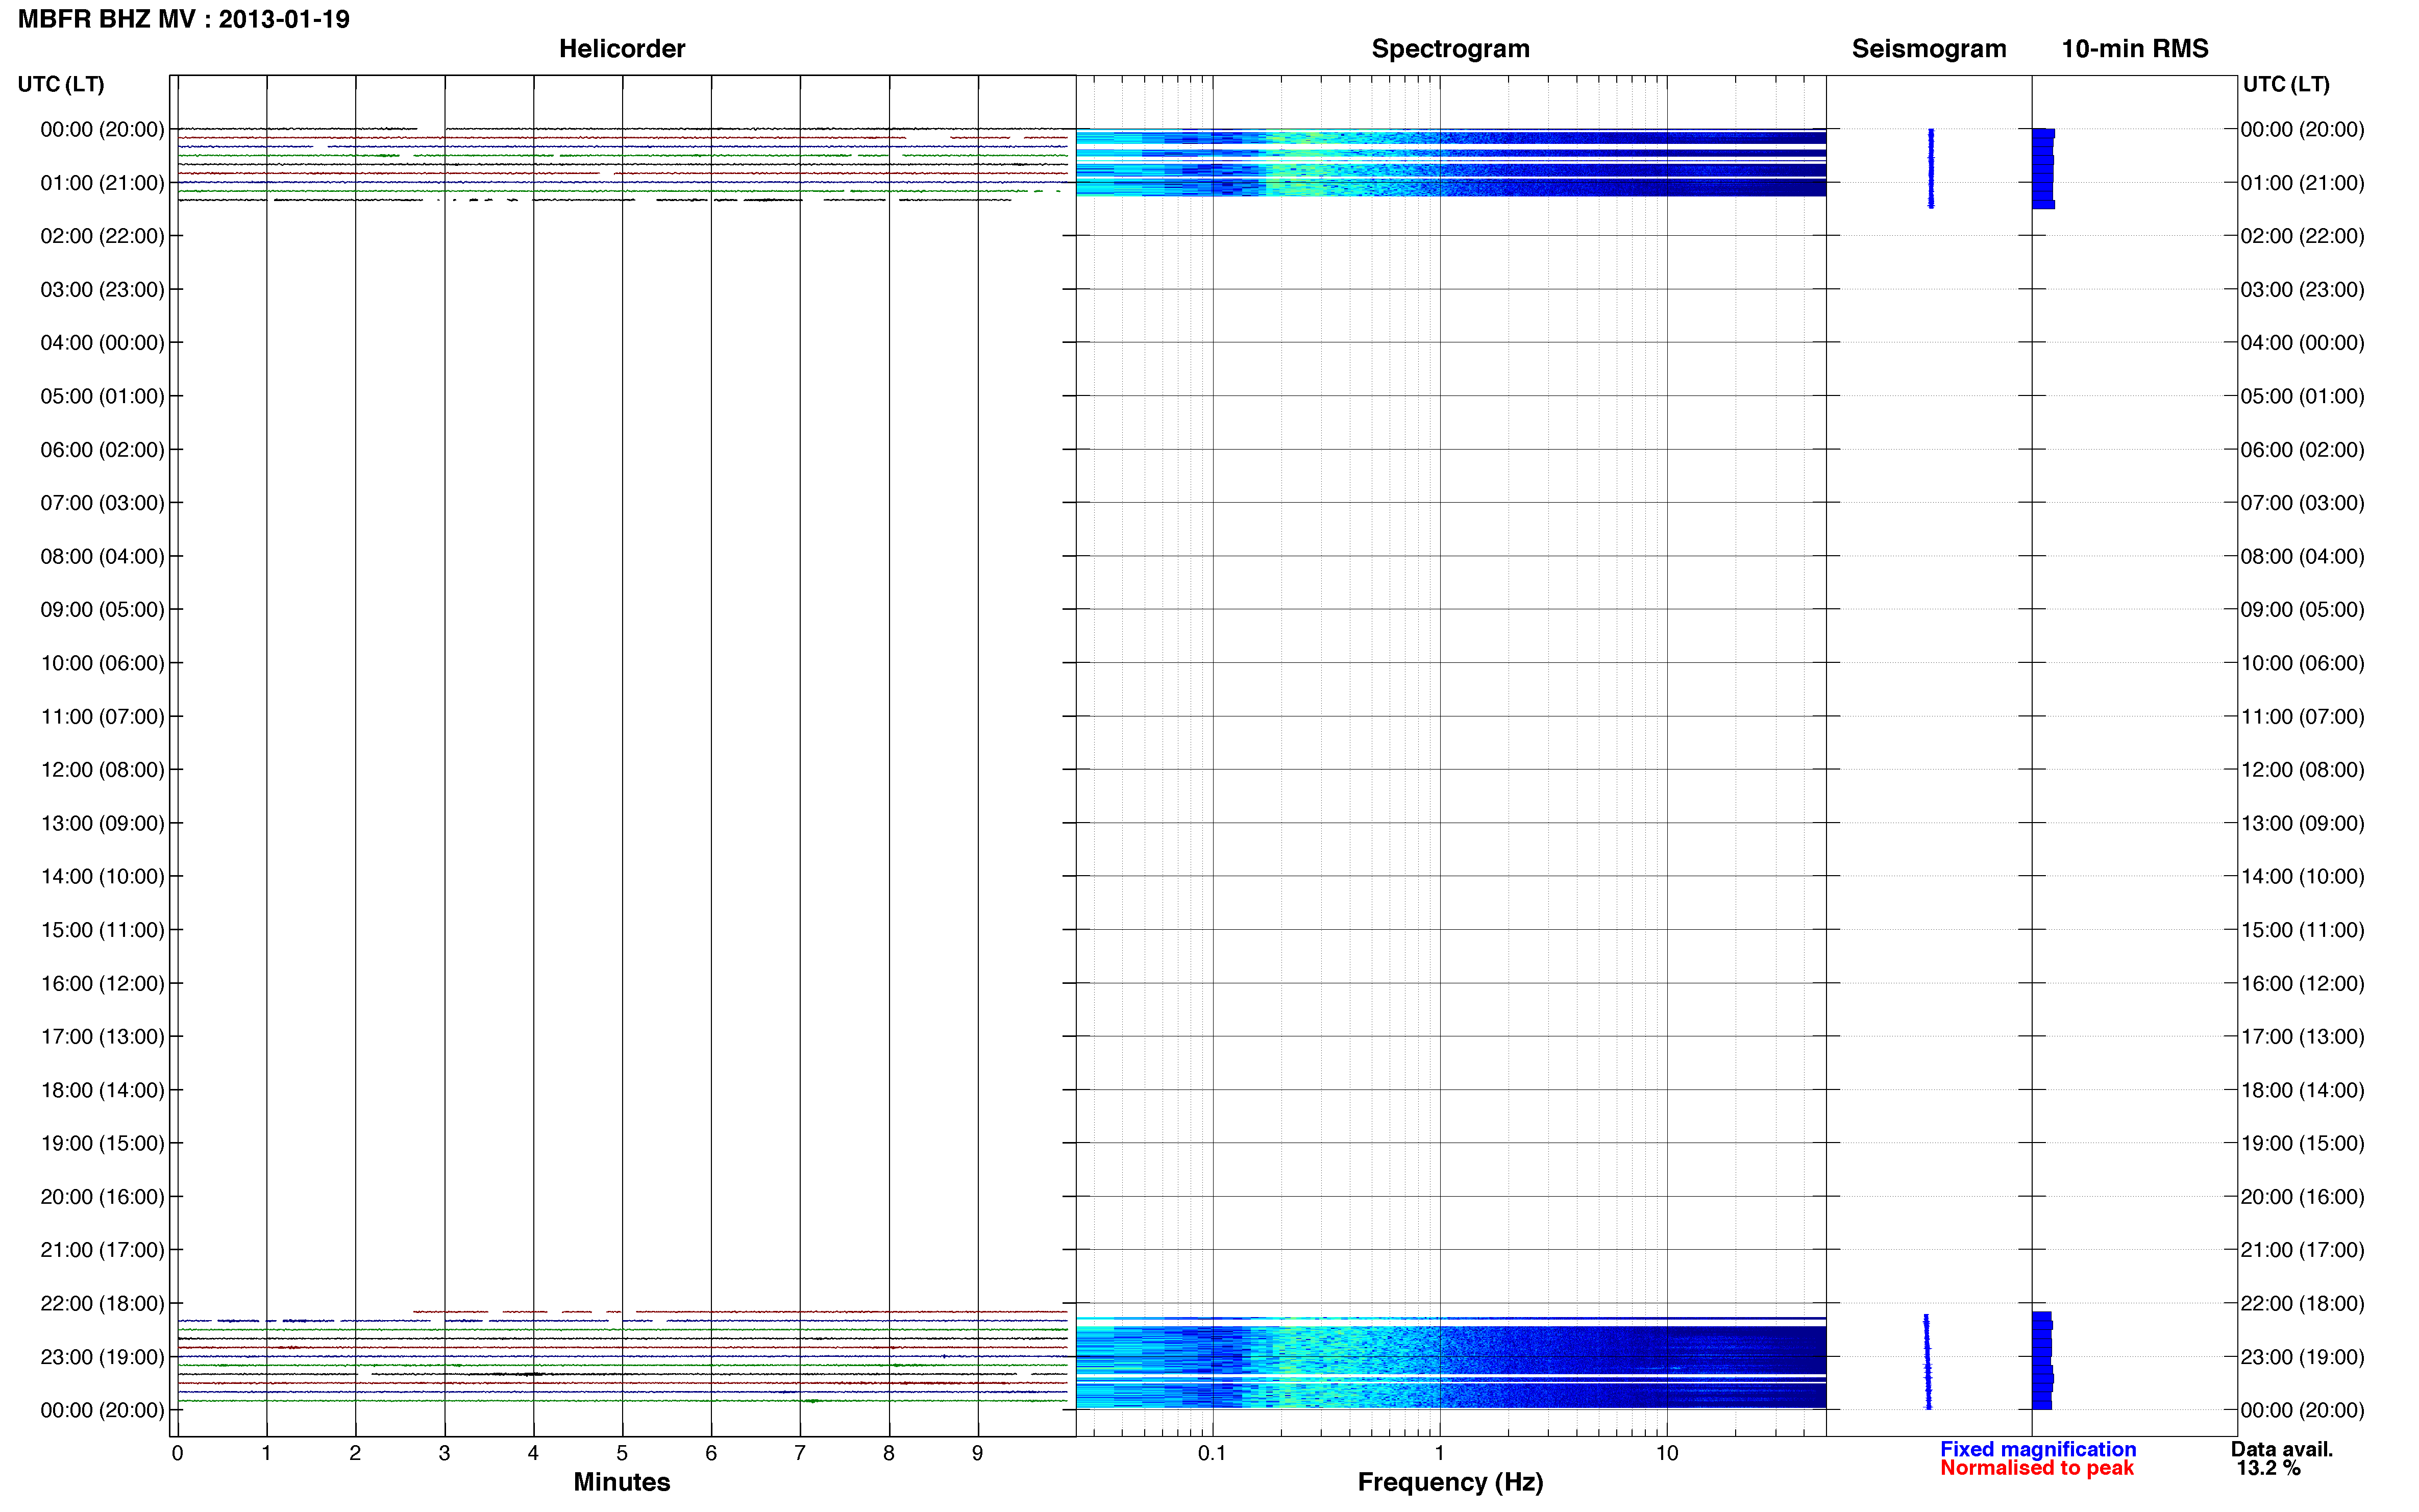
Task: Select the 'Helicorder' panel heading
Action: pyautogui.click(x=621, y=48)
